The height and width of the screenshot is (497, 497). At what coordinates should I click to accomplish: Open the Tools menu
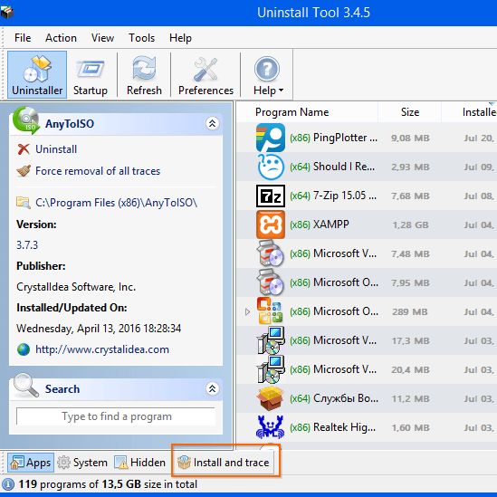pyautogui.click(x=141, y=38)
